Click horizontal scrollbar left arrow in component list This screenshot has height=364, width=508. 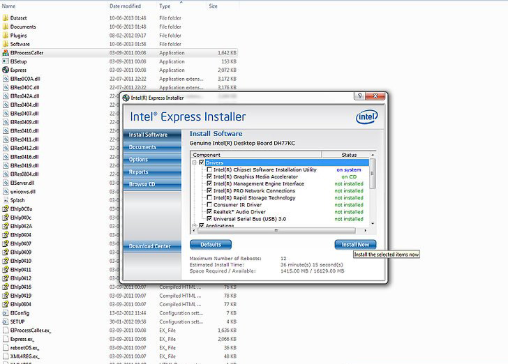194,231
